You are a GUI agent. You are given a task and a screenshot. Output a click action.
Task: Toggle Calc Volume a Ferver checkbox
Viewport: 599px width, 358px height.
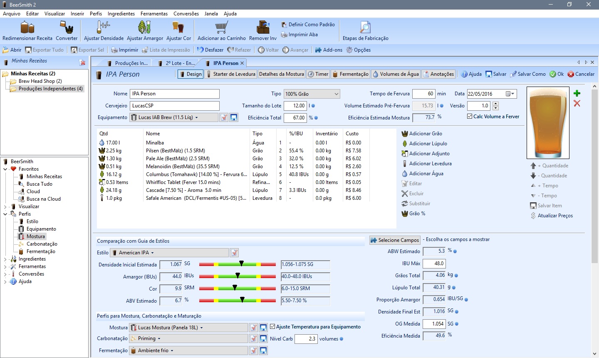[470, 117]
